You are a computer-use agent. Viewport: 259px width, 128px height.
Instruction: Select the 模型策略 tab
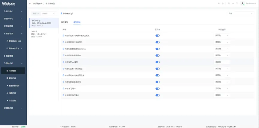point(77,22)
